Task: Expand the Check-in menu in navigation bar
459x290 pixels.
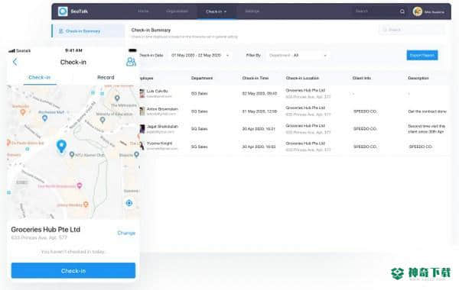Action: tap(216, 11)
